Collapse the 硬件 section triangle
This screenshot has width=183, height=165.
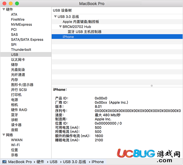click(4, 9)
